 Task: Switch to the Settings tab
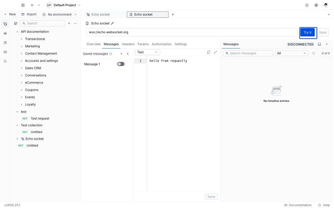(x=181, y=44)
